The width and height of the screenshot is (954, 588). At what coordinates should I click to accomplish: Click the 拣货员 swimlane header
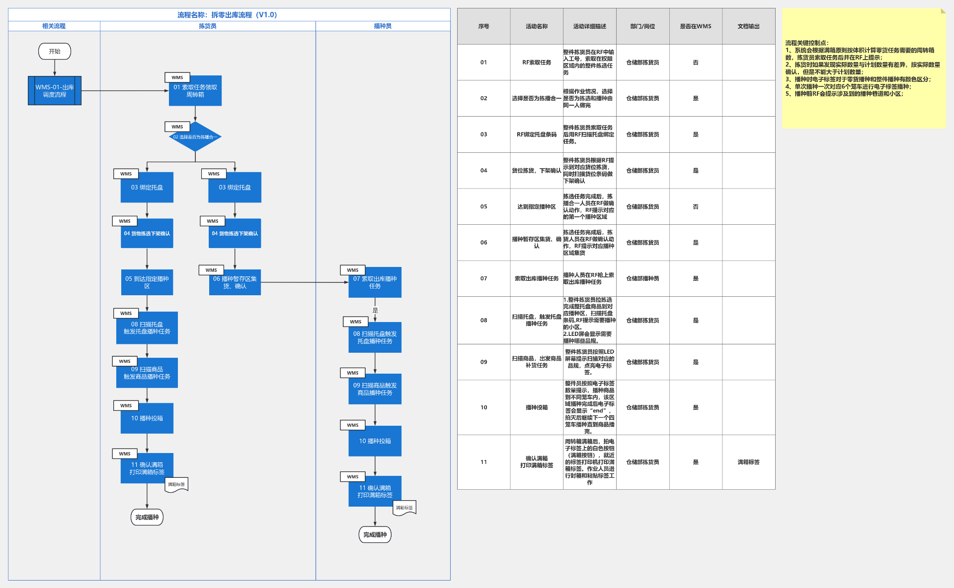tap(208, 26)
